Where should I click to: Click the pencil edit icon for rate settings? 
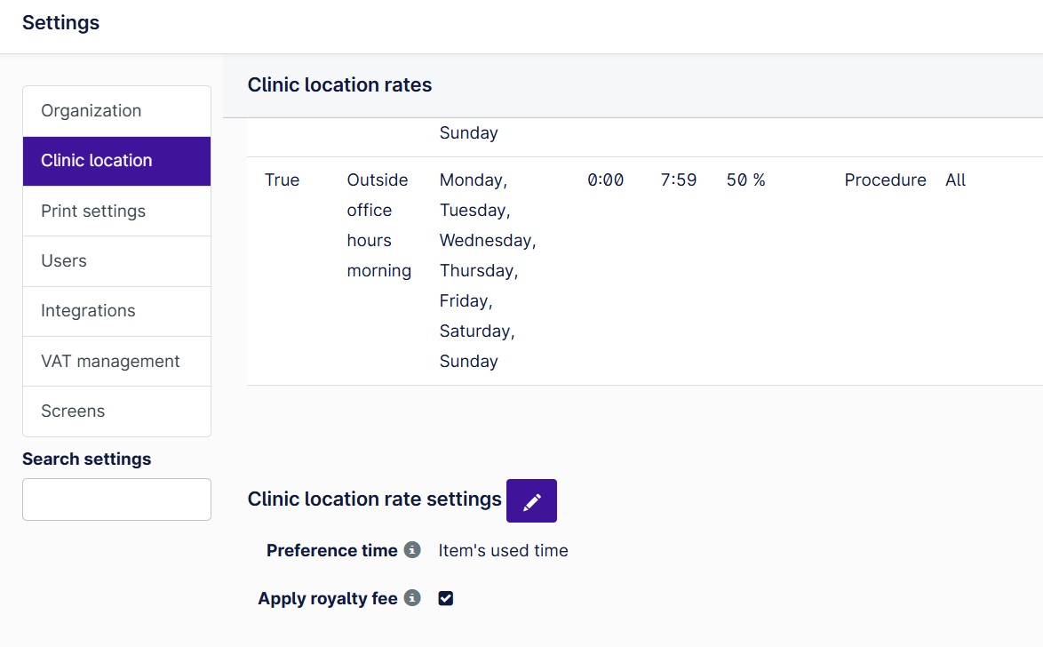click(x=531, y=501)
